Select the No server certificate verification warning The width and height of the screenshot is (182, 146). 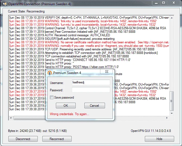click(89, 42)
